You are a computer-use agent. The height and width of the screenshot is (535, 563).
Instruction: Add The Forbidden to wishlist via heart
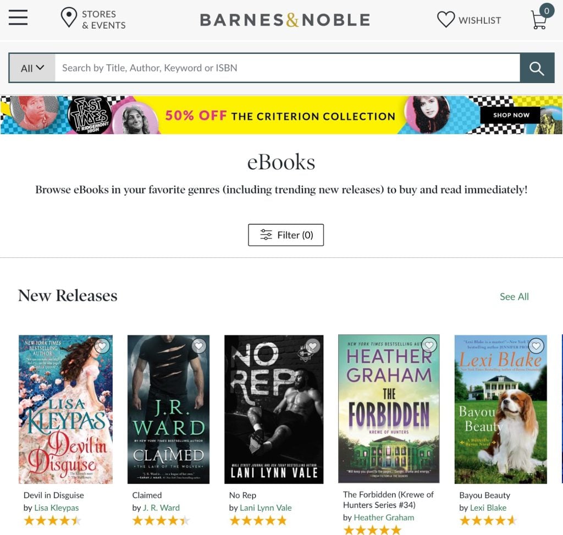[429, 345]
